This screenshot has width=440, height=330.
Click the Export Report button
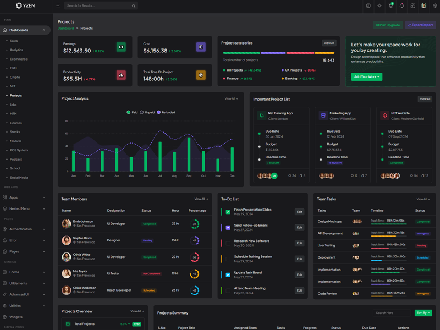pyautogui.click(x=421, y=25)
